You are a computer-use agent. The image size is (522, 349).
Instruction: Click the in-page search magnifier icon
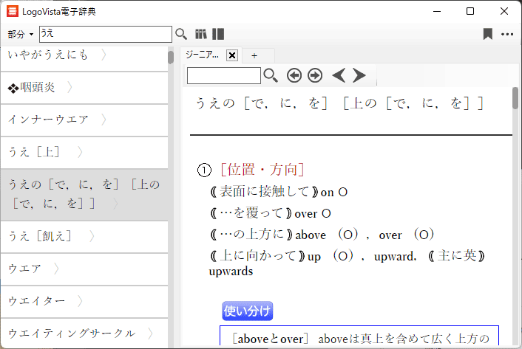(x=271, y=75)
